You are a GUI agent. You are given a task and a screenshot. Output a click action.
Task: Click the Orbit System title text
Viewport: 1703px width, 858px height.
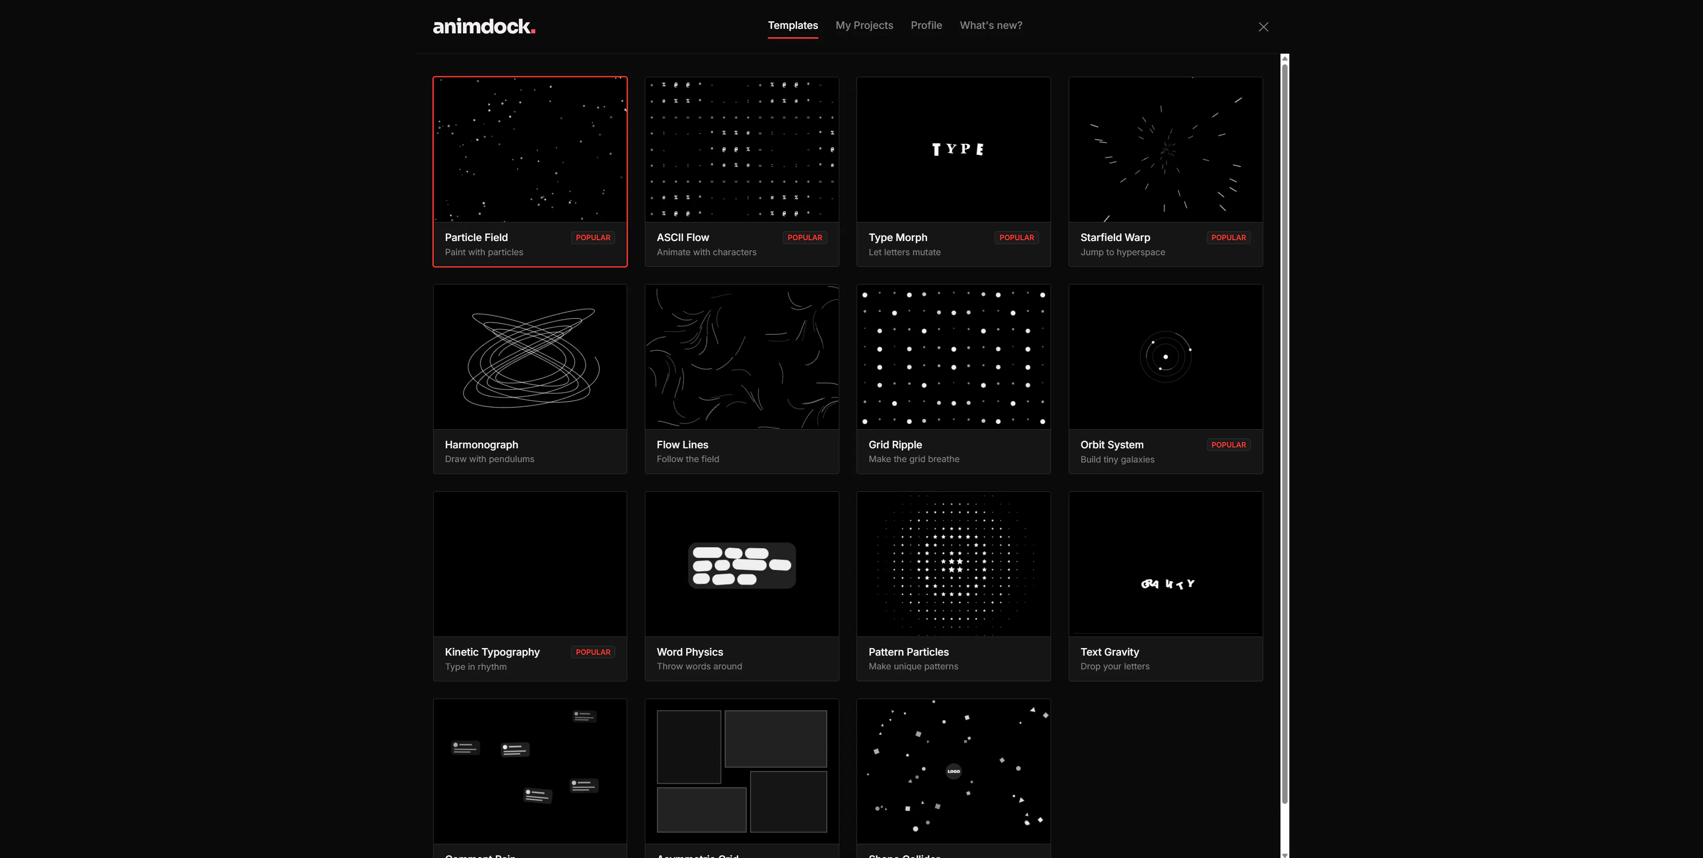1111,445
